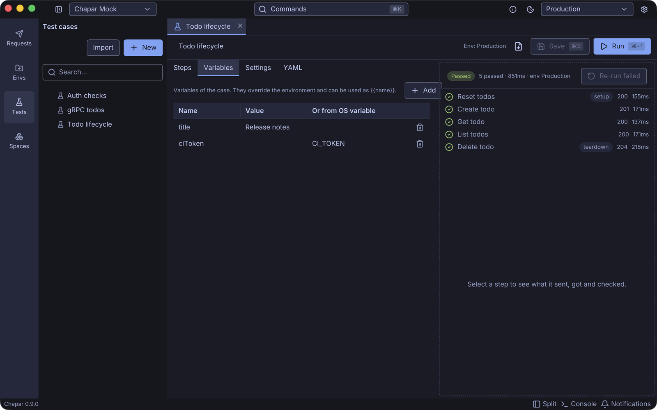This screenshot has width=657, height=410.
Task: Open Spaces in sidebar
Action: pyautogui.click(x=19, y=141)
